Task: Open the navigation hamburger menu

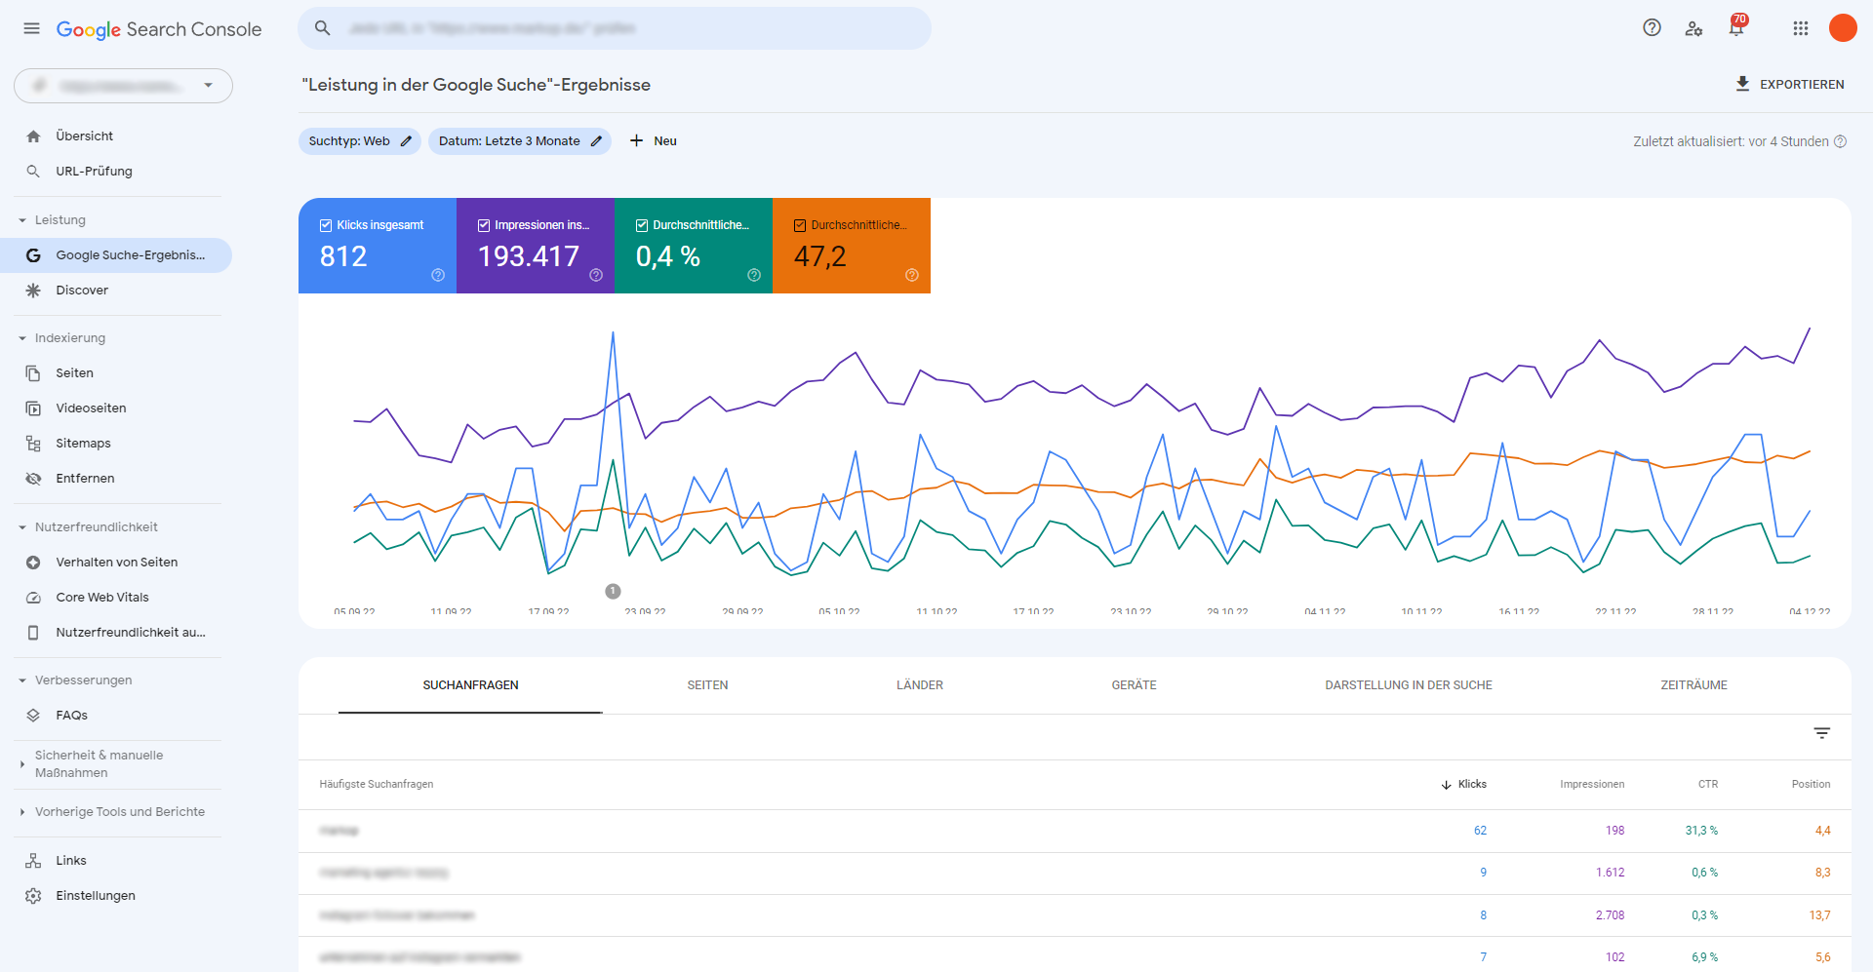Action: [x=30, y=28]
